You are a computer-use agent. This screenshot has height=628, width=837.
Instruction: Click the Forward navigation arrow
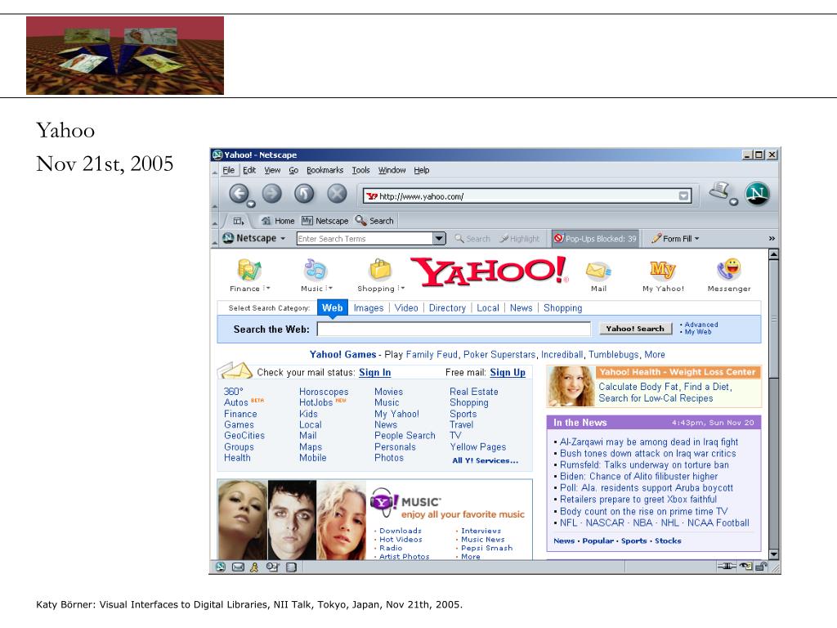point(271,193)
